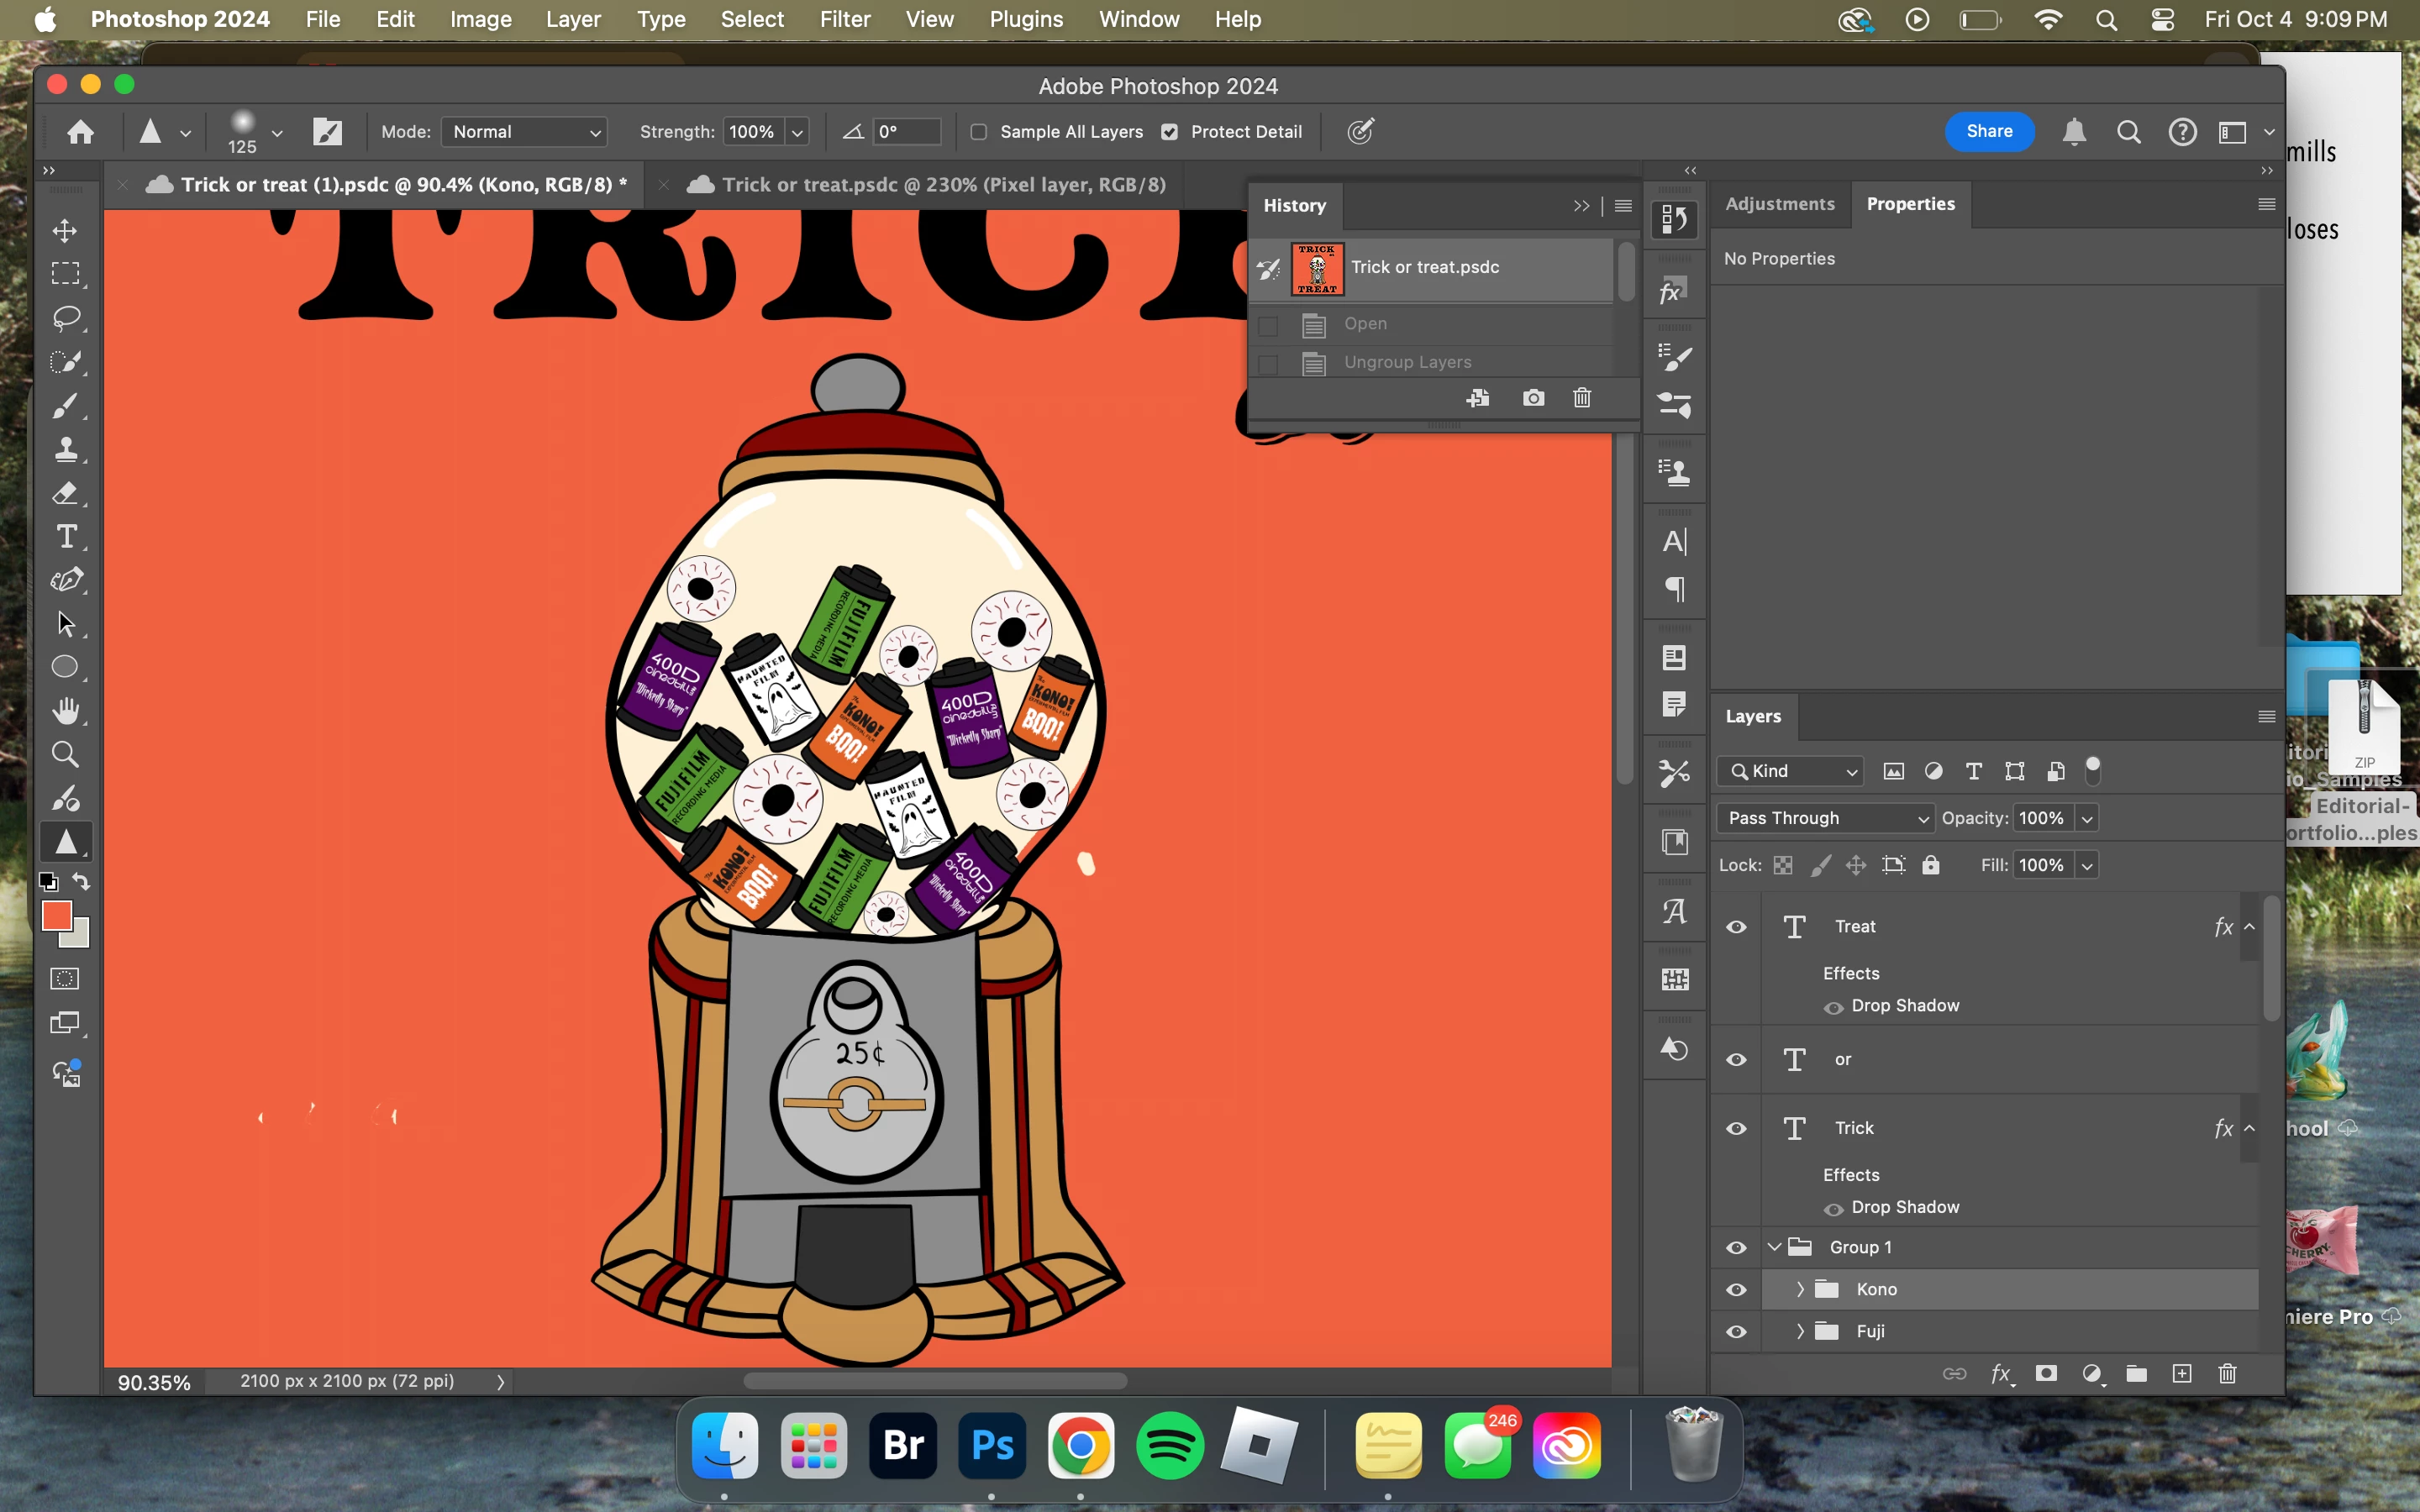Switch to the Adjustments tab
The width and height of the screenshot is (2420, 1512).
[x=1779, y=204]
